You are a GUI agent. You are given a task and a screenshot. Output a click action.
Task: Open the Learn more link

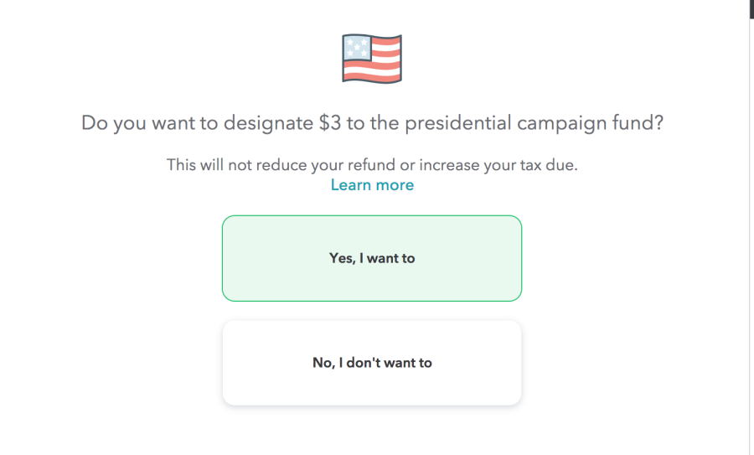[372, 184]
